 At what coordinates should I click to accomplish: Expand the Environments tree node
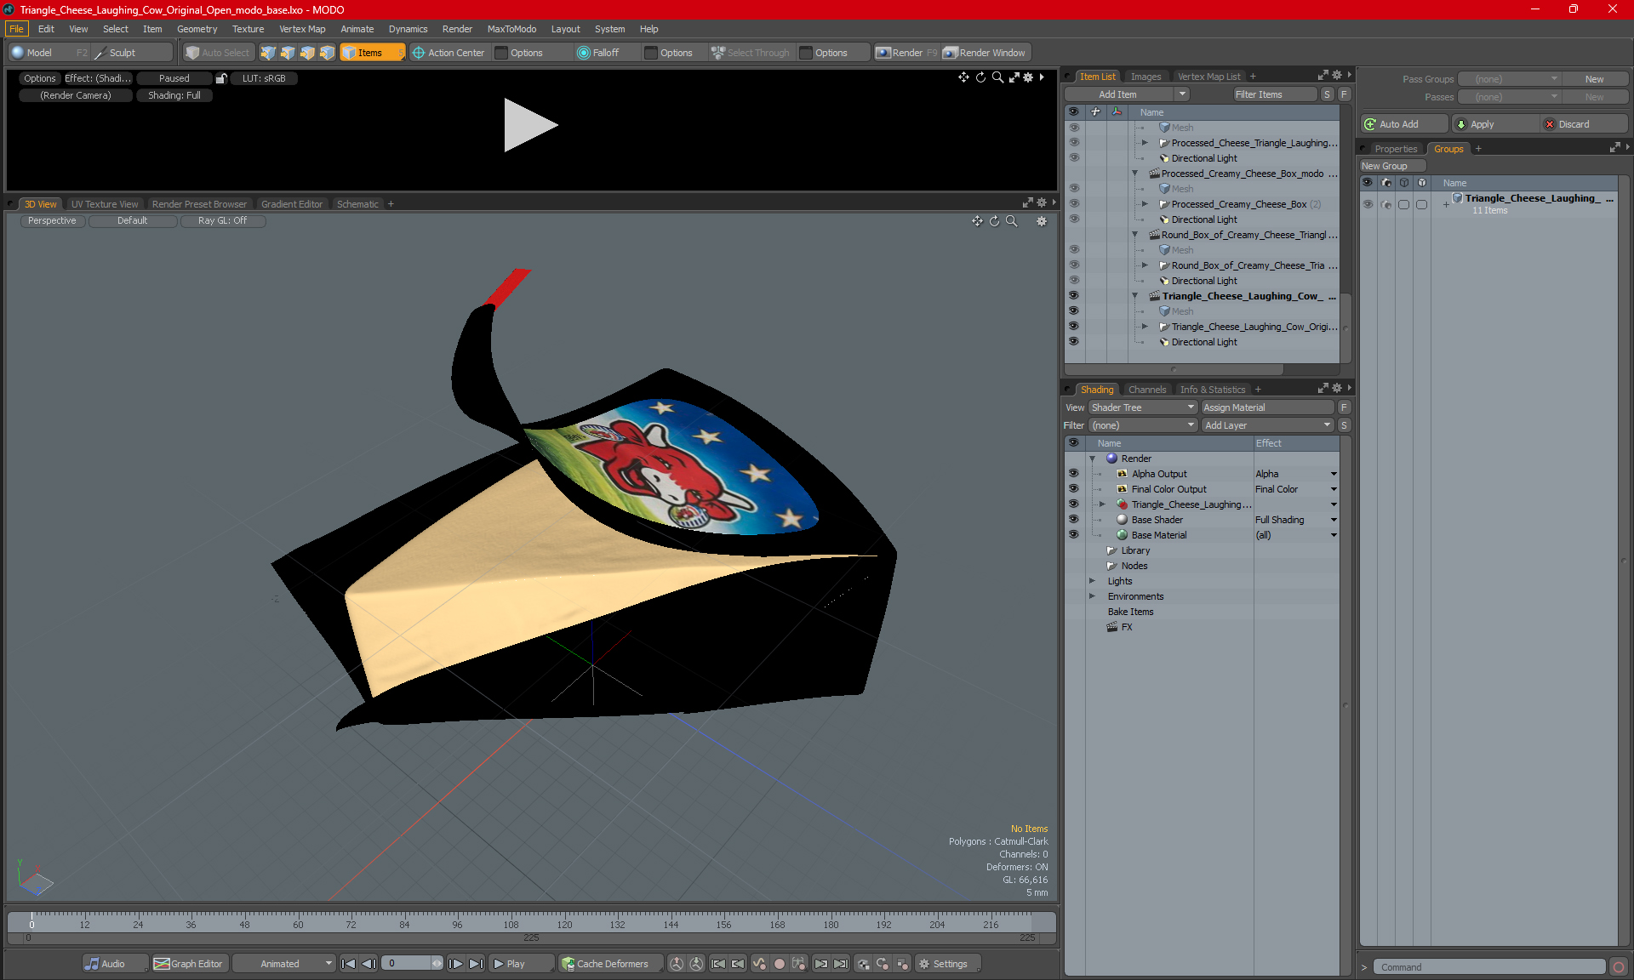click(1093, 596)
